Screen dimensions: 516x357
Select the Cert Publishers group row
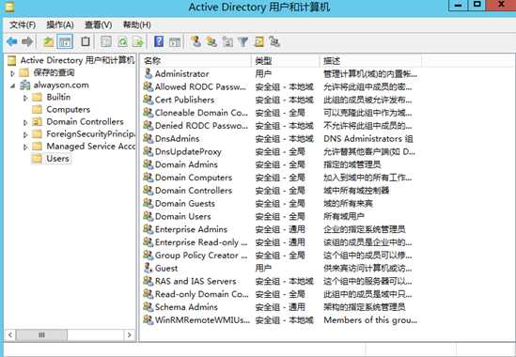click(280, 100)
